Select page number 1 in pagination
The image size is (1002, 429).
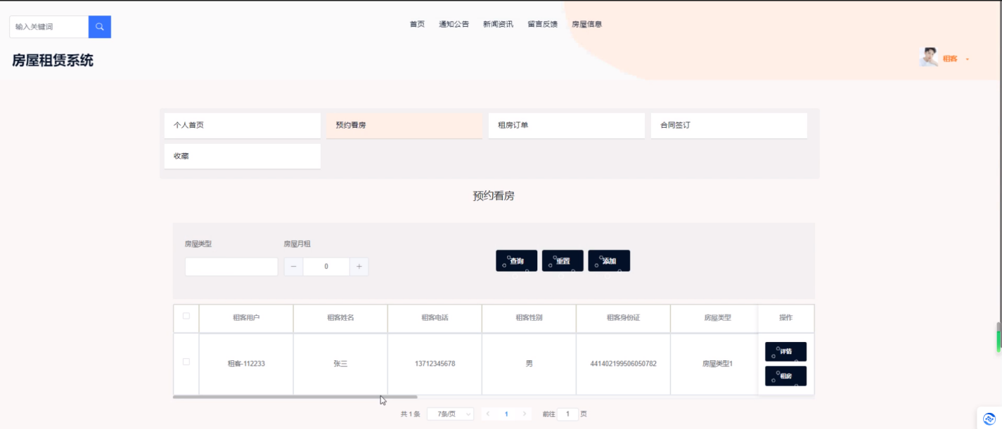click(x=506, y=414)
